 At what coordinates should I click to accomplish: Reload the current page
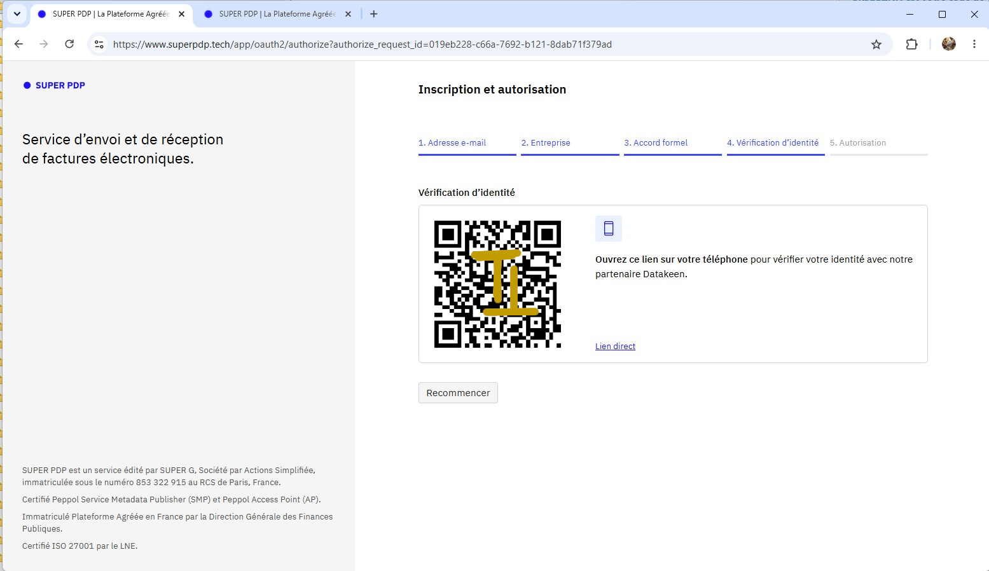coord(69,44)
